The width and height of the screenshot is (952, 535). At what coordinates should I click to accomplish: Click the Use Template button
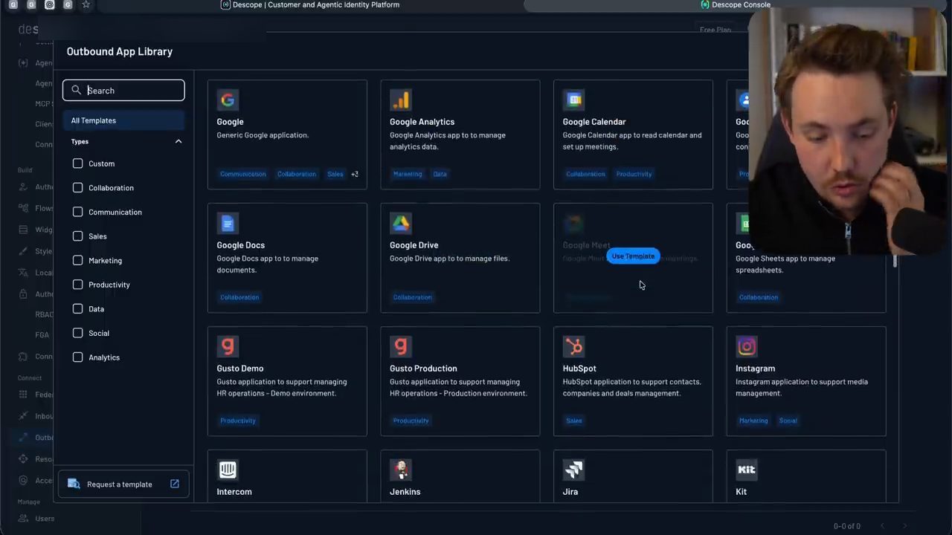click(x=633, y=256)
